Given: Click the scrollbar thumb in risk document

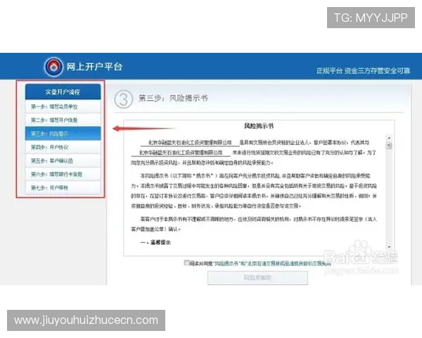Looking at the screenshot, I should point(389,146).
